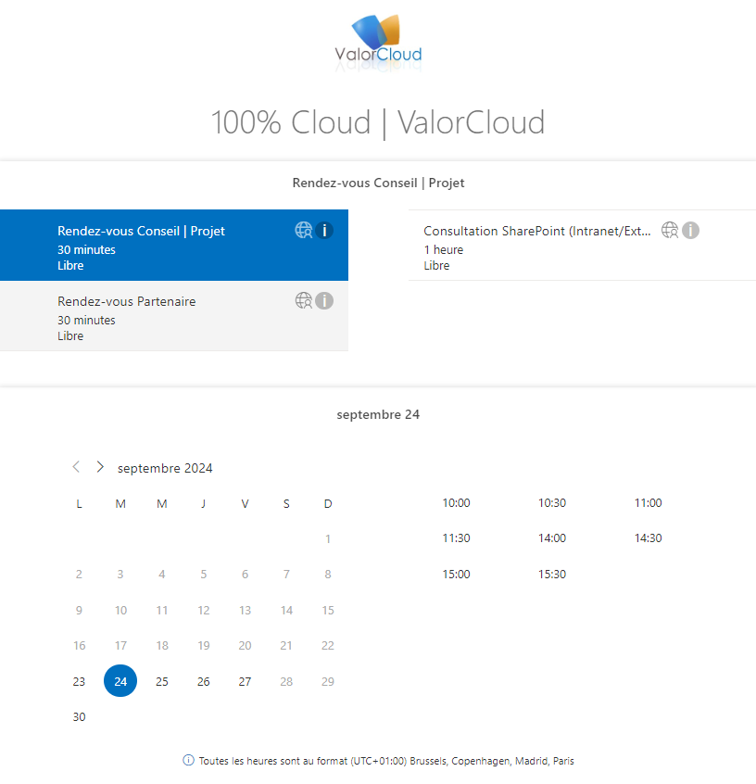756x784 pixels.
Task: Click disabled date 1 in calendar
Action: [328, 539]
